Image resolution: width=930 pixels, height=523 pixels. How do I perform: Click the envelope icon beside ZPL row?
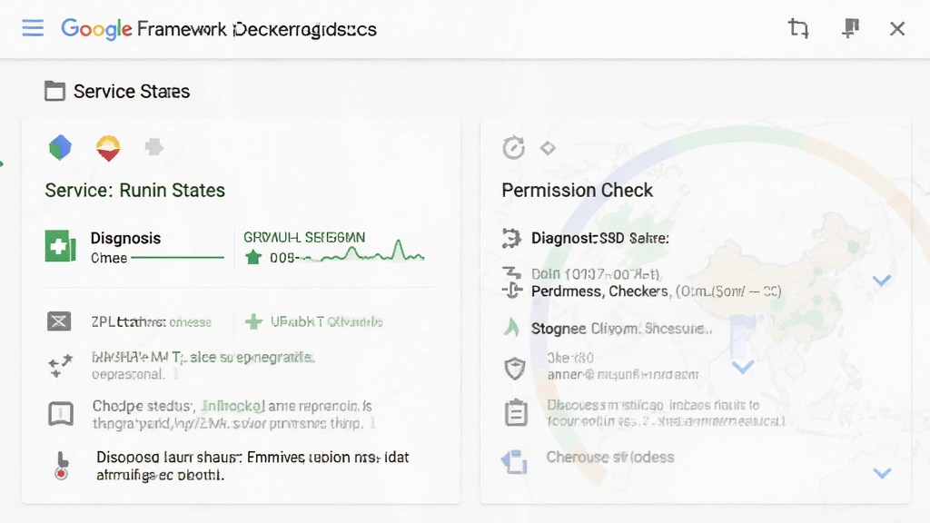(x=59, y=321)
